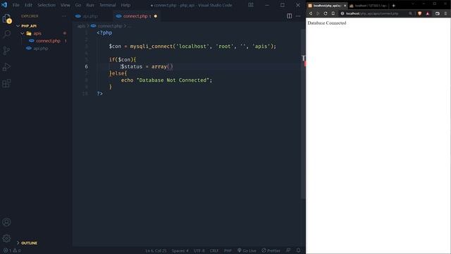Click the $status = array() code line
The image size is (451, 254).
(x=147, y=66)
